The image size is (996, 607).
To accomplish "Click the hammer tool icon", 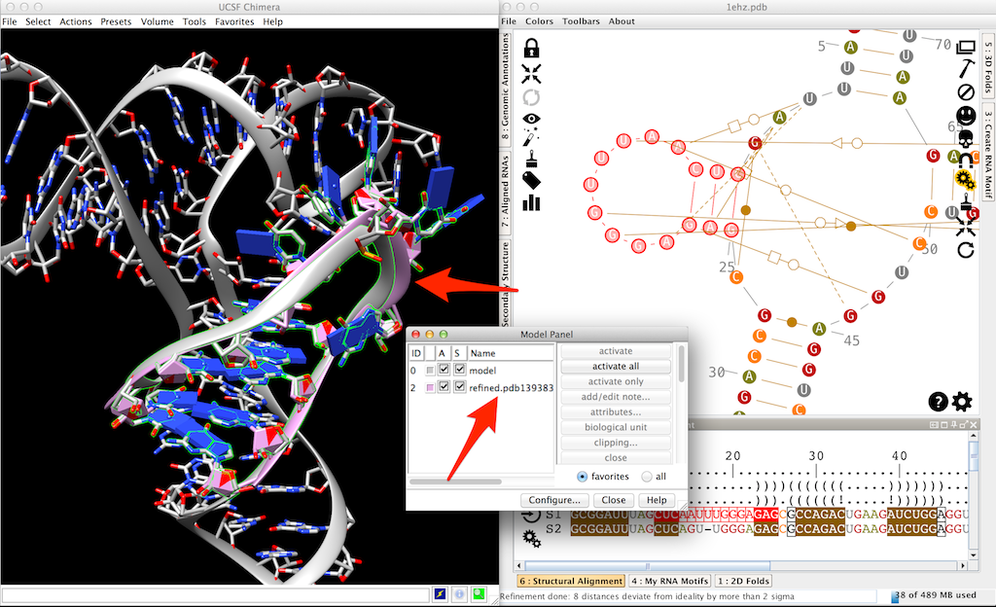I will [x=966, y=69].
